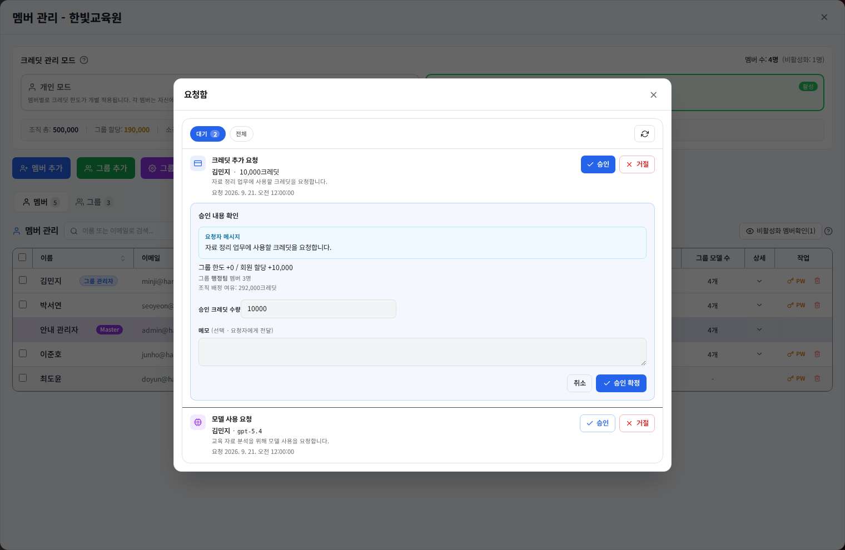
Task: Click the chip icon for 모델 사용 요청
Action: pyautogui.click(x=198, y=422)
